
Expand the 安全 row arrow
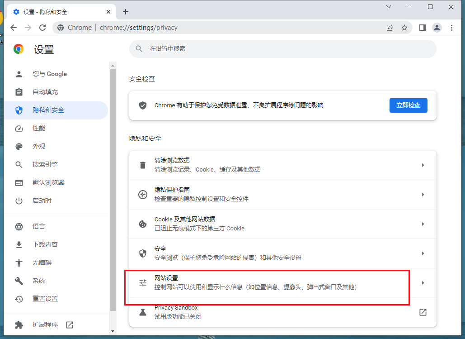pos(423,253)
